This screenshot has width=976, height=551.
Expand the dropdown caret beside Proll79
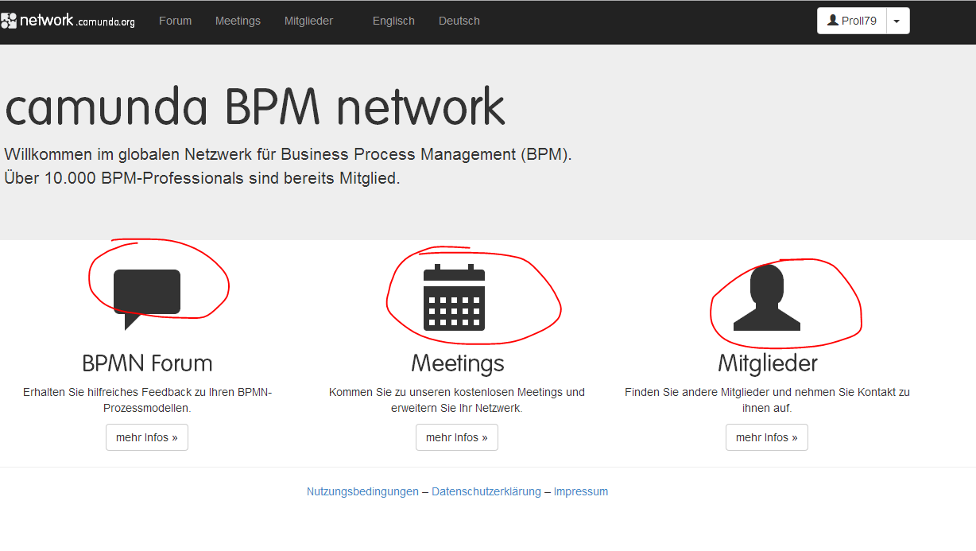897,21
